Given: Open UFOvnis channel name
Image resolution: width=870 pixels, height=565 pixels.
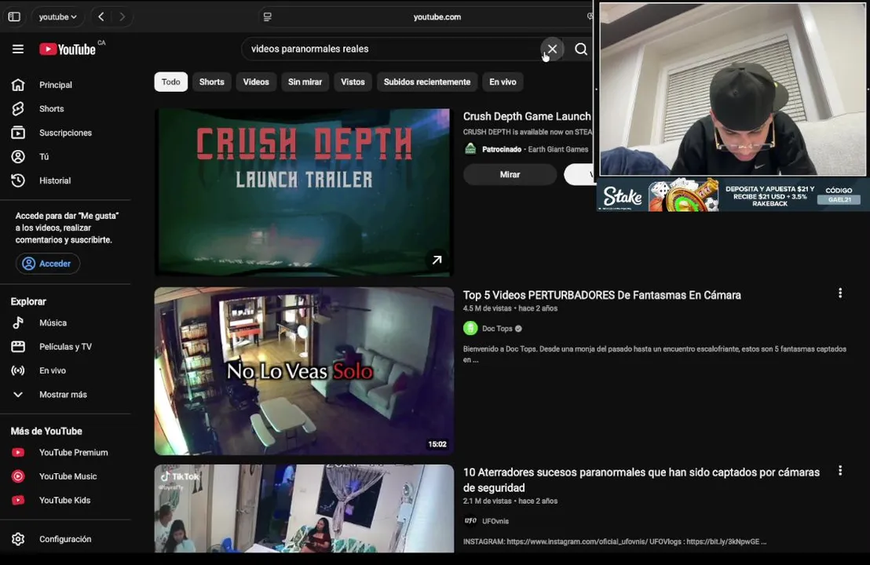Looking at the screenshot, I should point(495,521).
